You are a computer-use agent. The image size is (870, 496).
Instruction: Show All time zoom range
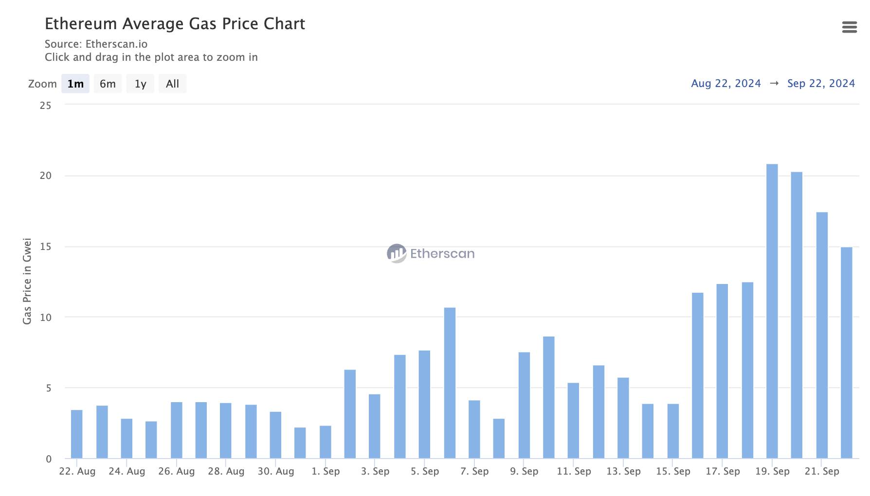point(172,84)
